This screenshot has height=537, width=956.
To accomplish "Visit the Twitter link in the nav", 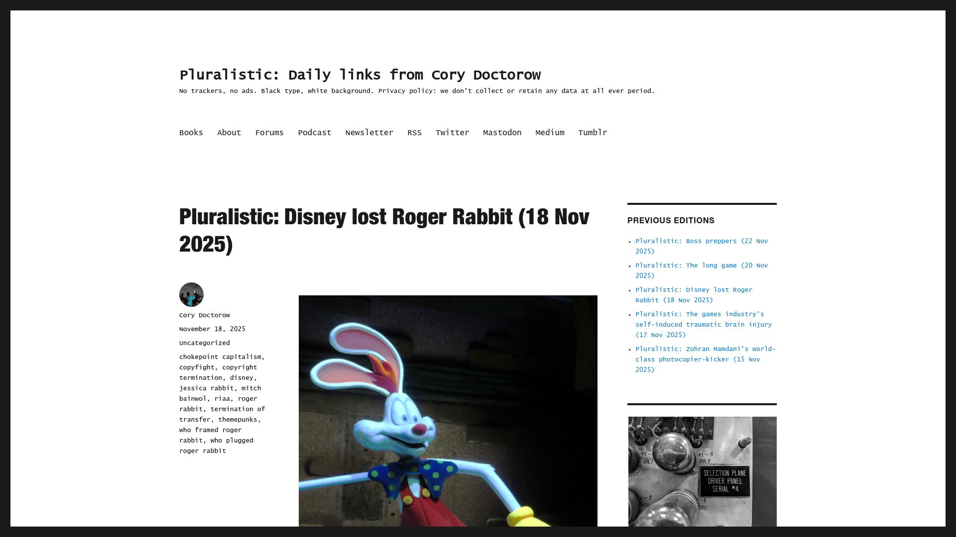I will point(452,133).
